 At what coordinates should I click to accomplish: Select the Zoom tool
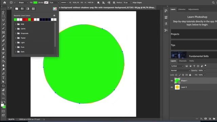[x=3, y=94]
